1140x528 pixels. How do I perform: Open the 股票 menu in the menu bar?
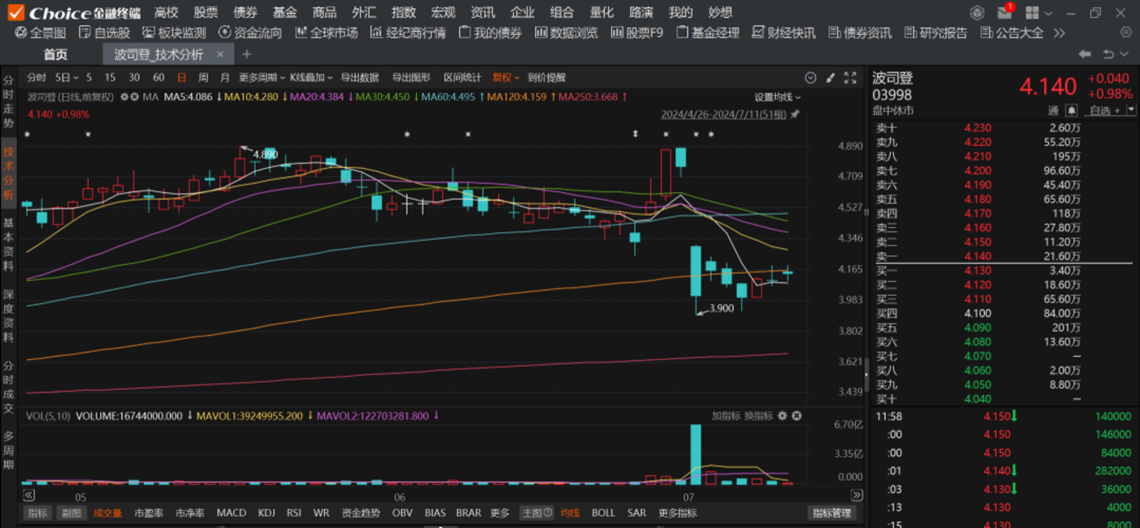pyautogui.click(x=205, y=12)
